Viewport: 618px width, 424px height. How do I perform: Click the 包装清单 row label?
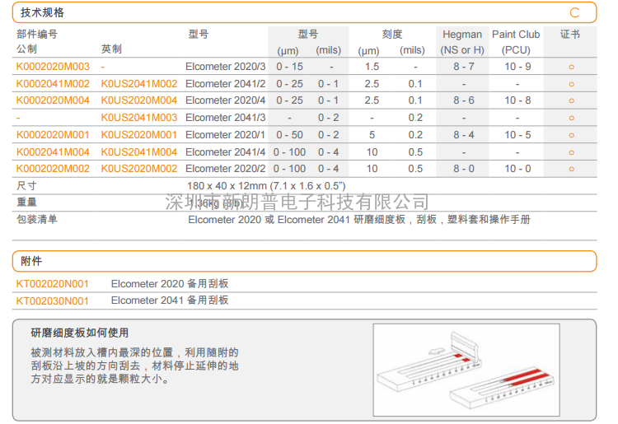coord(37,219)
